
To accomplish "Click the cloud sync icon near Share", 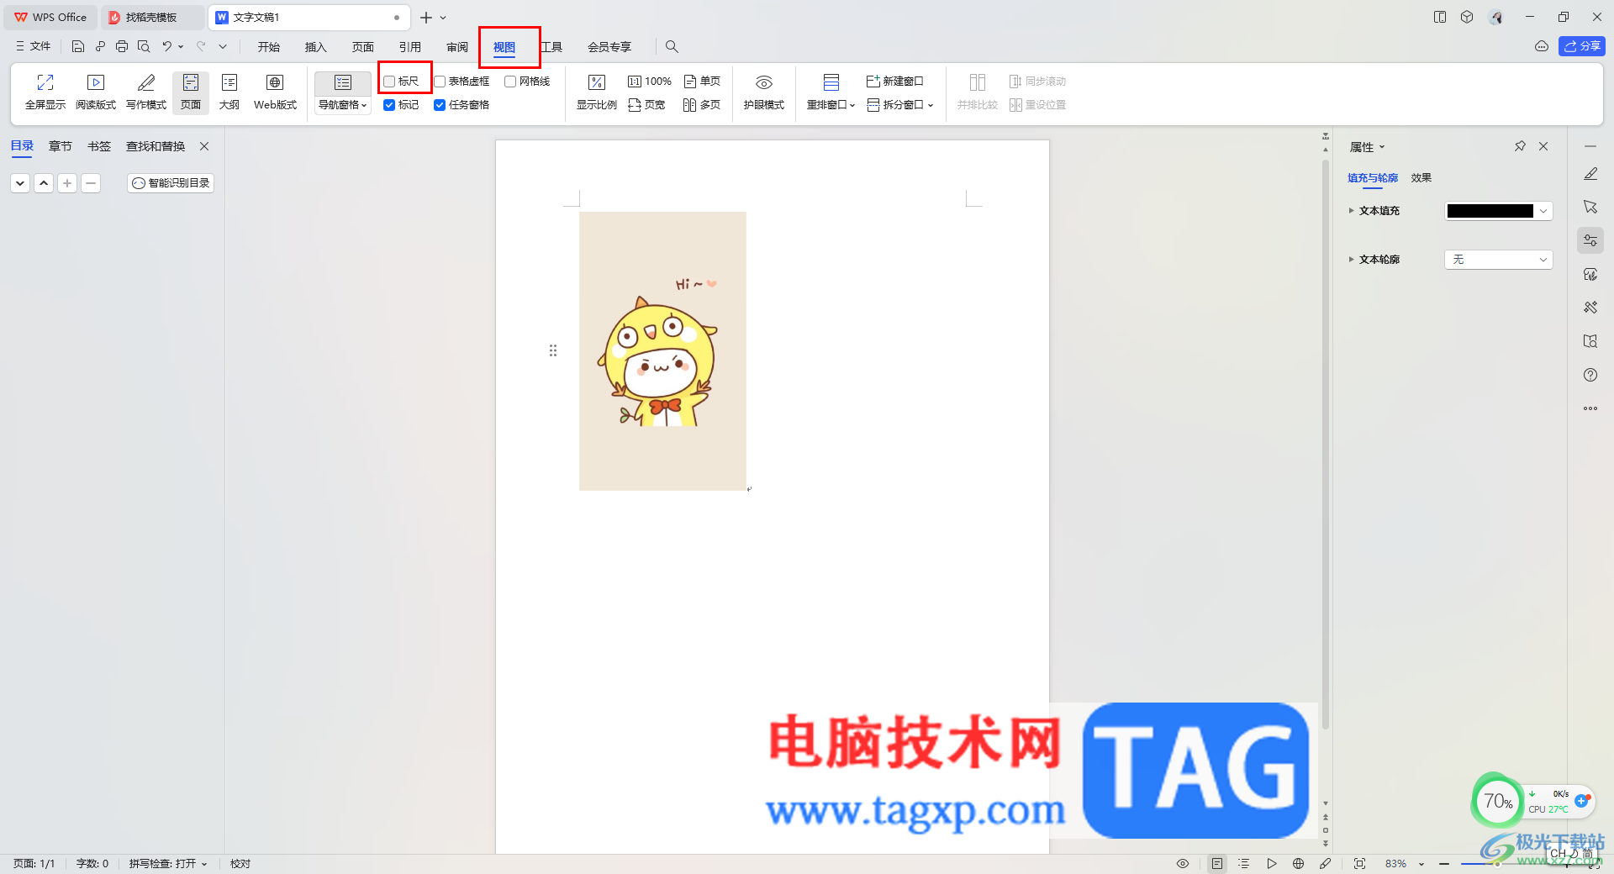I will tap(1542, 46).
